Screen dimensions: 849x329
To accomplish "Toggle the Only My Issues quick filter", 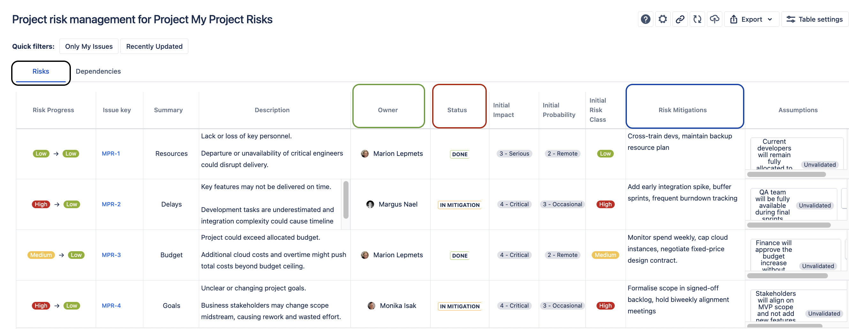I will (89, 47).
